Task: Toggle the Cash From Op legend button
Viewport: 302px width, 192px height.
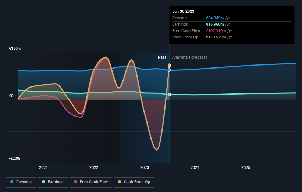Action: (x=134, y=182)
